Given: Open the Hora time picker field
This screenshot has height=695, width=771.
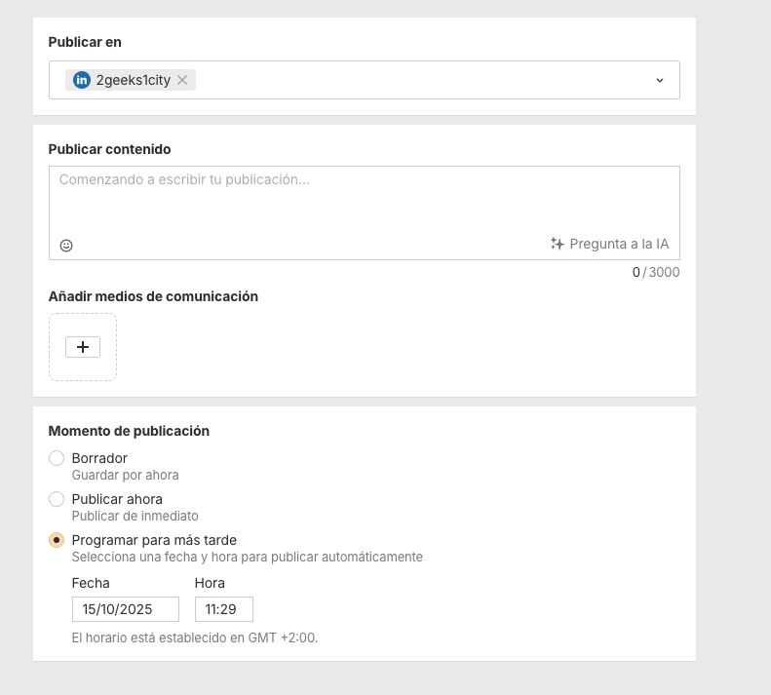Looking at the screenshot, I should (223, 609).
